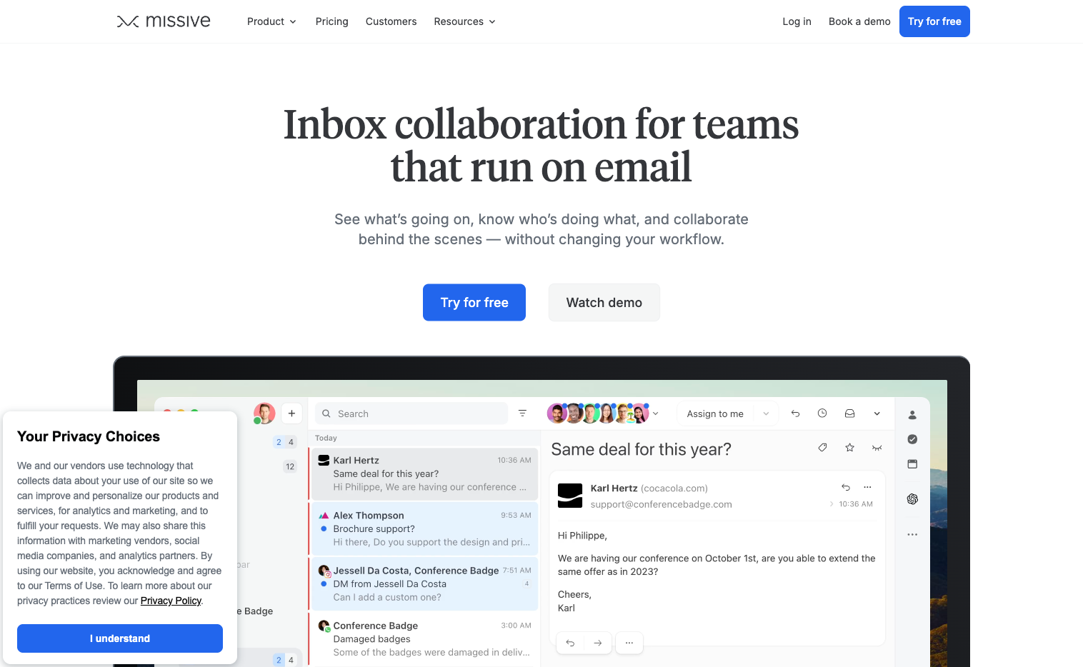Screen dimensions: 1083x667
Task: Open the Assign to me dropdown arrow
Action: point(765,413)
